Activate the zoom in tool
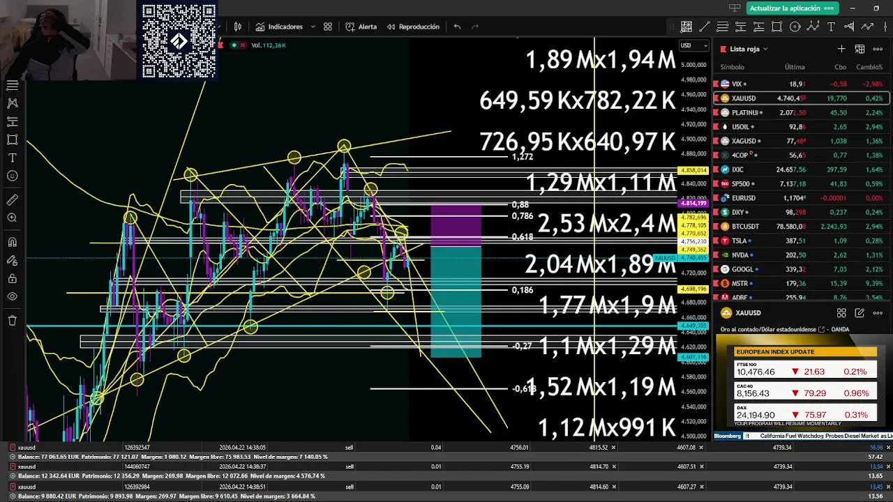Screen dimensions: 893x502 click(12, 218)
